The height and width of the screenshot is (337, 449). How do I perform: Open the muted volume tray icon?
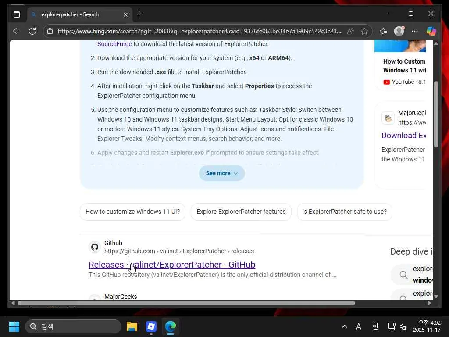[403, 326]
